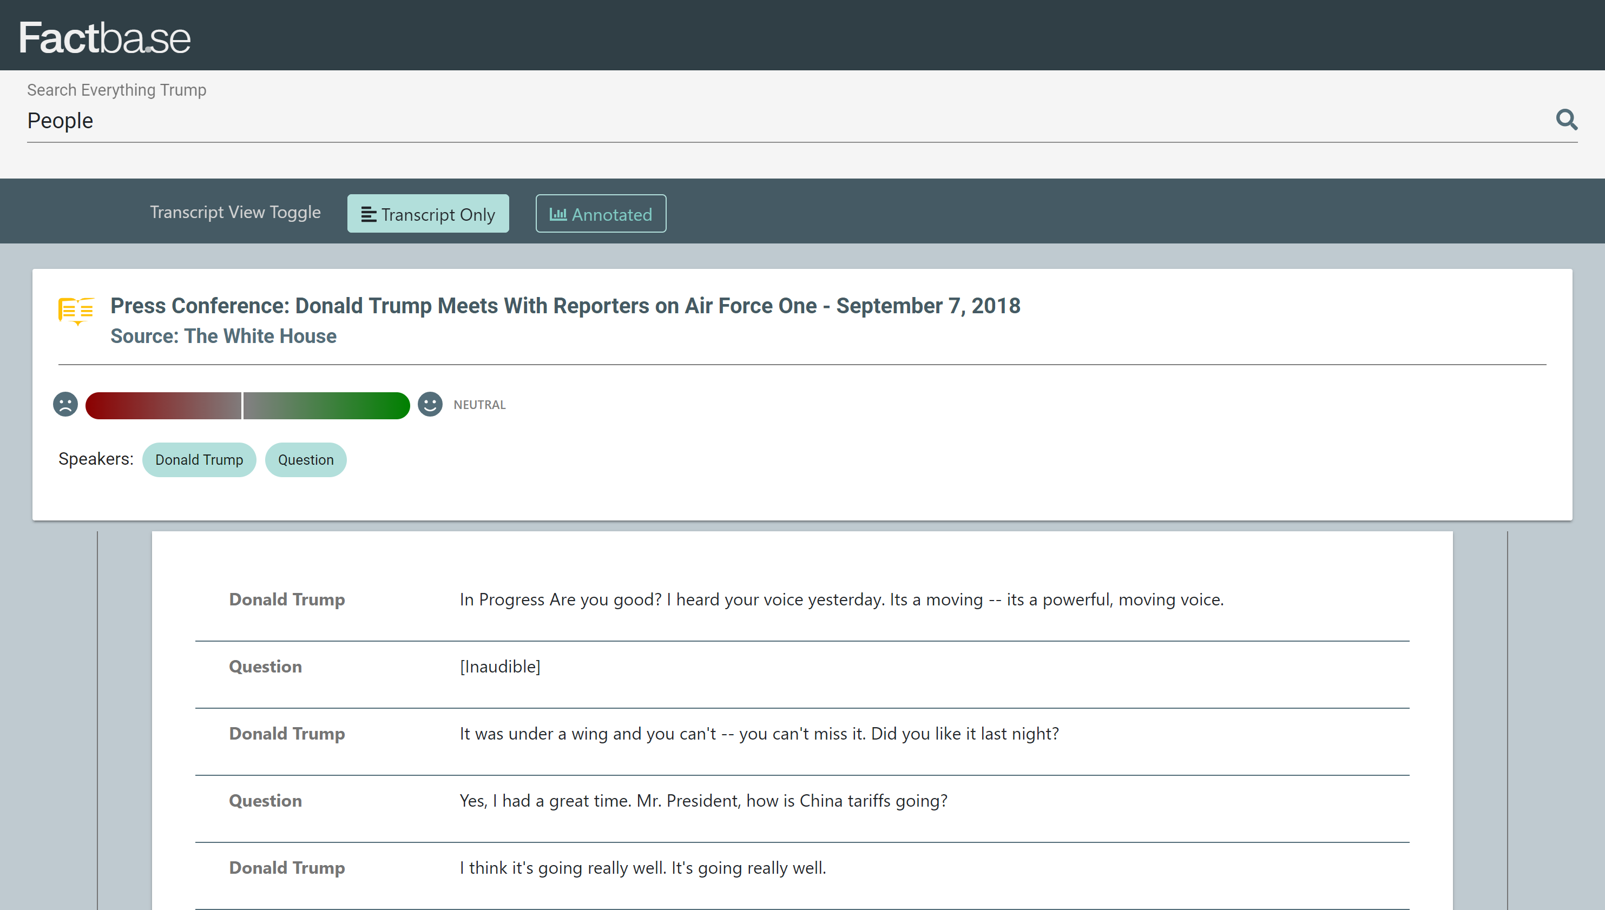Click the NEUTRAL sentiment label
Image resolution: width=1605 pixels, height=910 pixels.
pyautogui.click(x=479, y=405)
